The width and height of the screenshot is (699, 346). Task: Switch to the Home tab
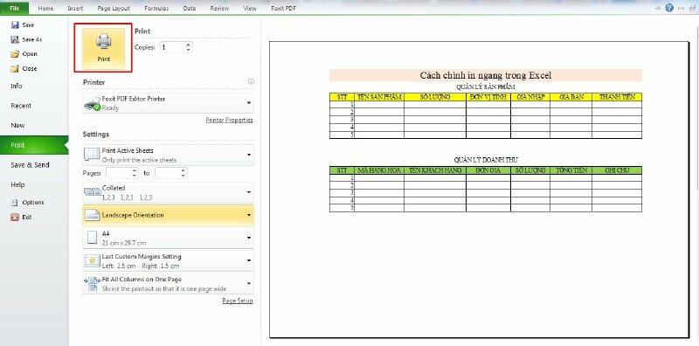tap(45, 8)
